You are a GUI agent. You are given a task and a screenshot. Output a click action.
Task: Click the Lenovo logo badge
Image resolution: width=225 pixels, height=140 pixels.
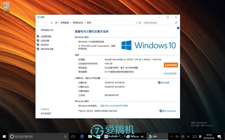click(171, 65)
